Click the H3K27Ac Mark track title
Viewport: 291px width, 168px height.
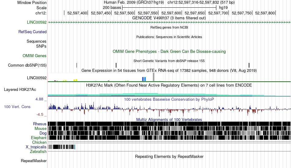pos(169,85)
